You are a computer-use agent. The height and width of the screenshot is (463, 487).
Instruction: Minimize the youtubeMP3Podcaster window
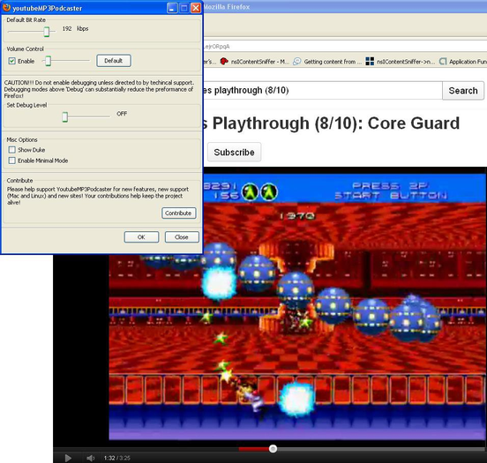tap(172, 8)
